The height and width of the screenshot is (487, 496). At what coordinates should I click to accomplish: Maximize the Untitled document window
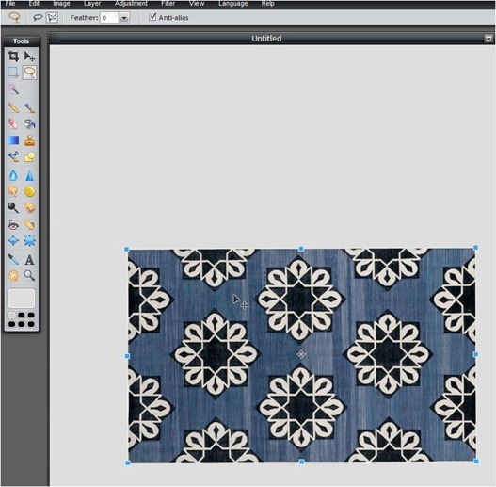click(x=488, y=39)
